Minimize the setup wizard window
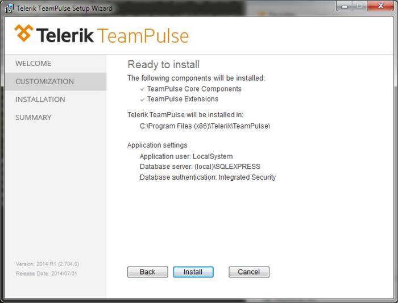Image resolution: width=398 pixels, height=303 pixels. click(344, 6)
